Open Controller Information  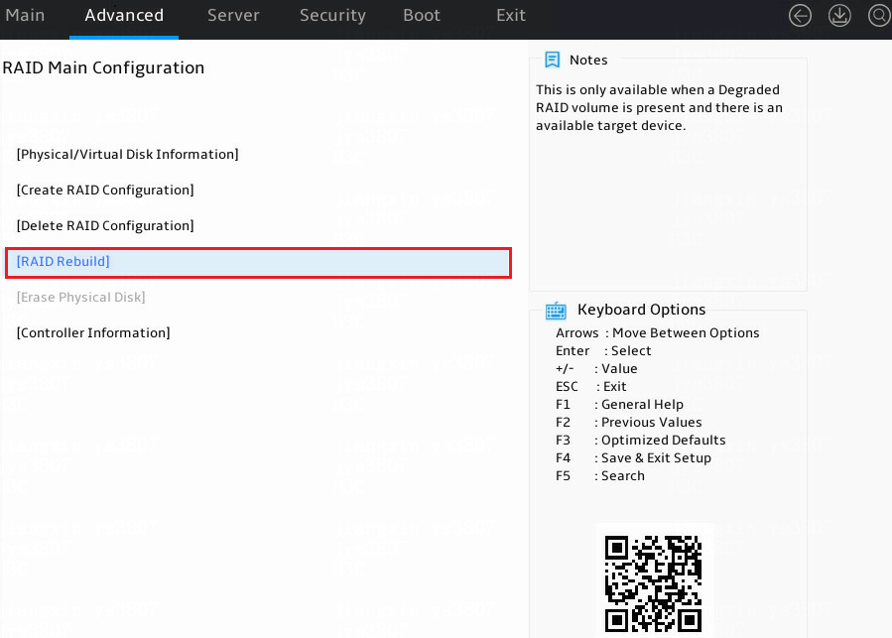[93, 333]
